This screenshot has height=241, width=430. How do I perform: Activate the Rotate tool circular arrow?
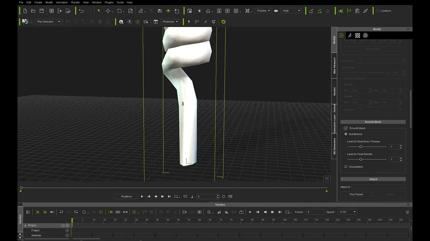tap(119, 11)
